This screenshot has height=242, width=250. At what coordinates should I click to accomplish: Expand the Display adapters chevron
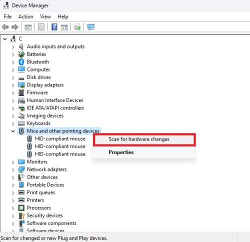coord(13,85)
